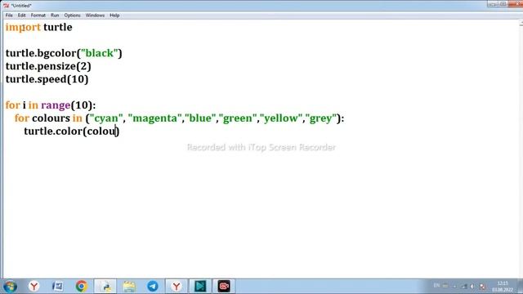Viewport: 523px width, 294px height.
Task: Click the EN language indicator in tray
Action: tap(436, 286)
